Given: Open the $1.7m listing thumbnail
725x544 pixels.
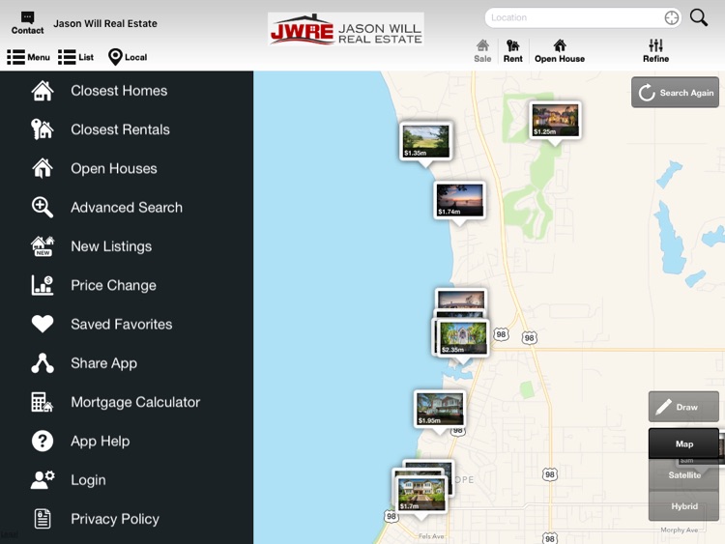Looking at the screenshot, I should point(421,494).
